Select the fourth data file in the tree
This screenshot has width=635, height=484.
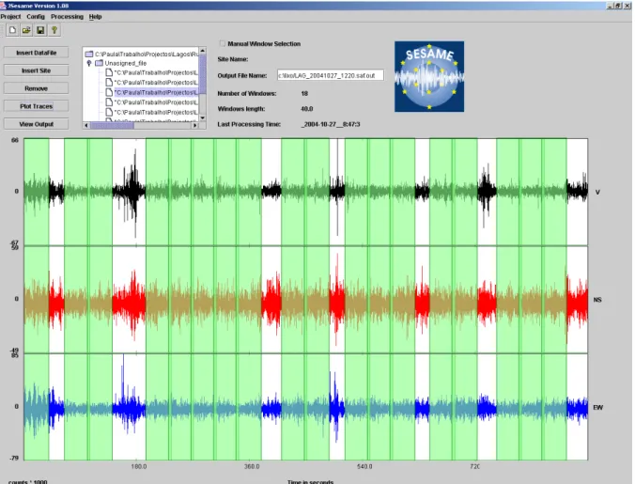(x=151, y=102)
